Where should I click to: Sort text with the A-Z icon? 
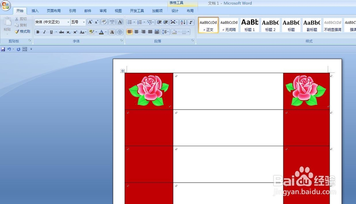pyautogui.click(x=183, y=22)
